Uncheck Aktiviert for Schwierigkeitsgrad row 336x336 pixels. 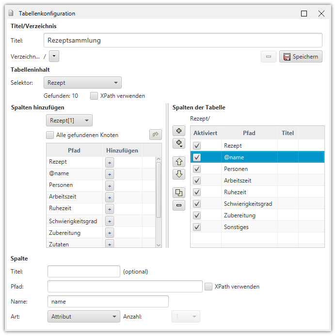[197, 204]
